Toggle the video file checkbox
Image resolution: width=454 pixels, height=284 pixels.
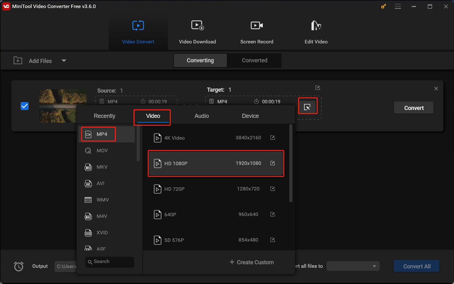point(24,106)
